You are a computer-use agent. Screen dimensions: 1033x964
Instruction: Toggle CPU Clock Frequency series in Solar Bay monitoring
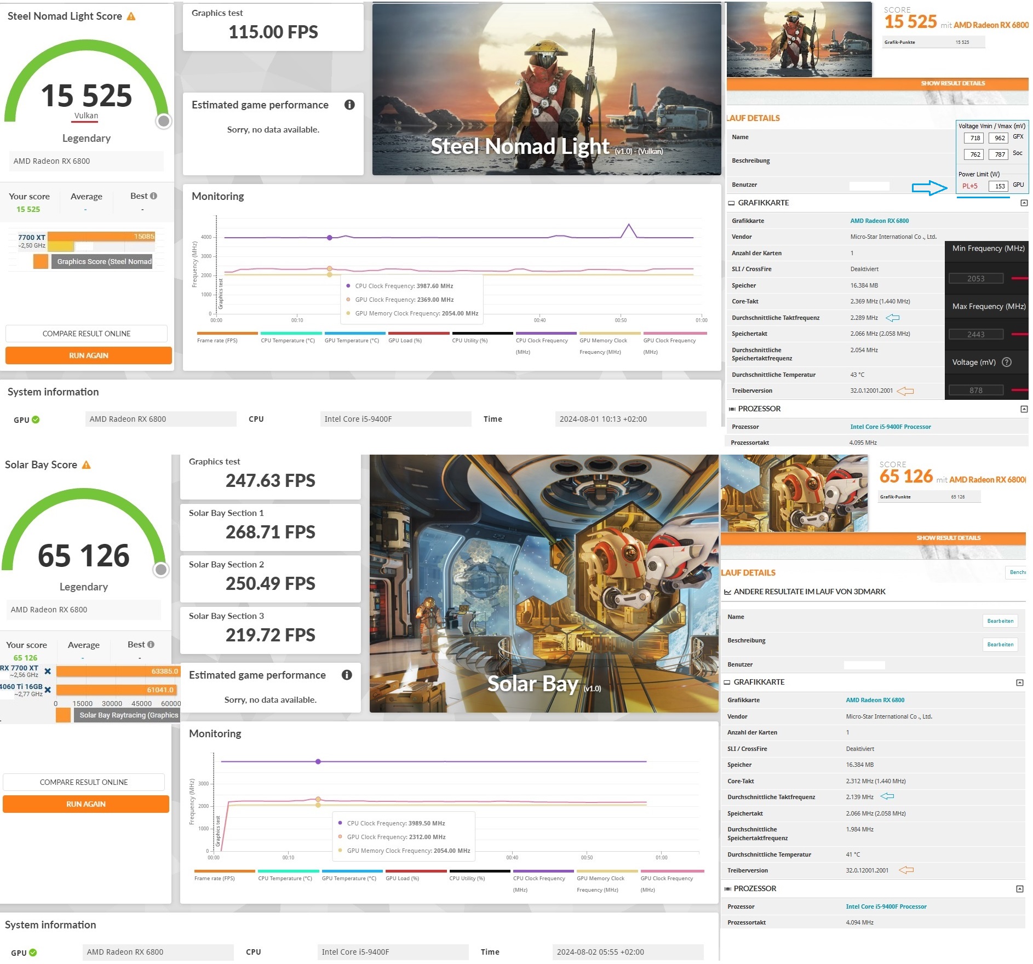click(543, 881)
